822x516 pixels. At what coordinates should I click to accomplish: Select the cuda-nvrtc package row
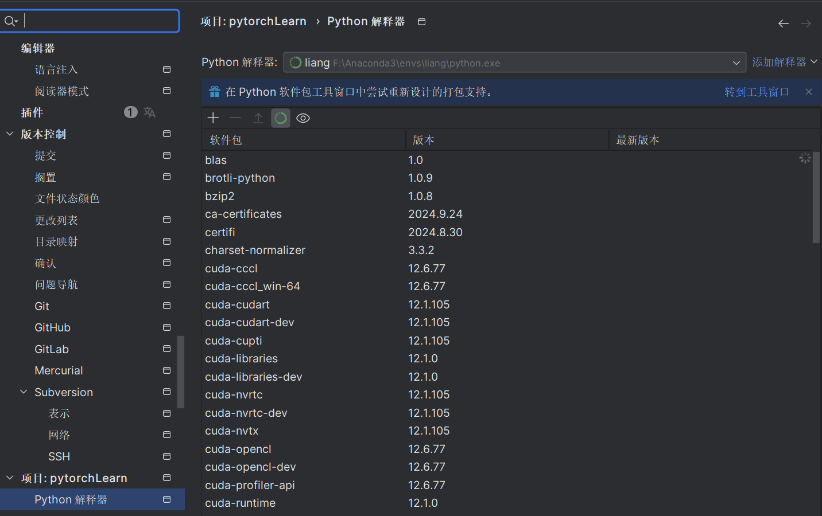click(508, 394)
